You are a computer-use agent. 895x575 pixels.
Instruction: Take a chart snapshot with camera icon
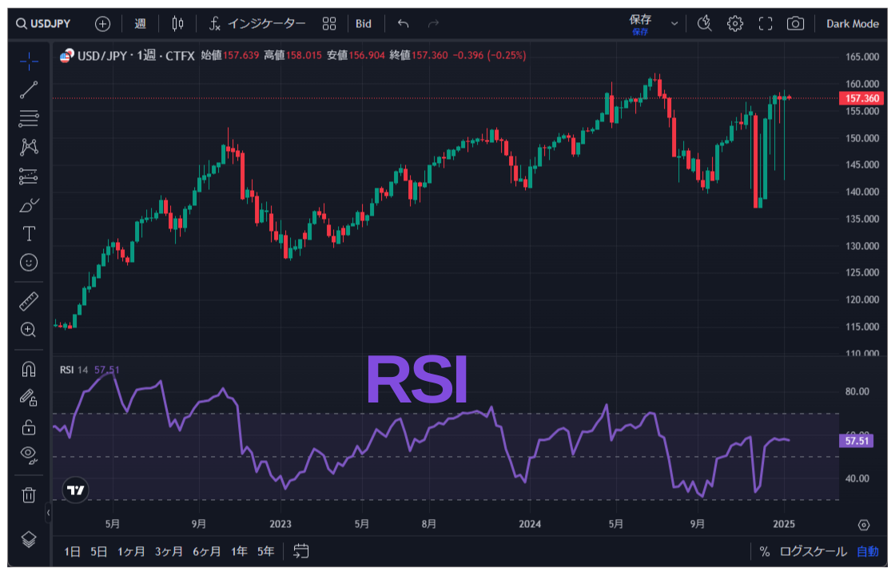pyautogui.click(x=795, y=24)
